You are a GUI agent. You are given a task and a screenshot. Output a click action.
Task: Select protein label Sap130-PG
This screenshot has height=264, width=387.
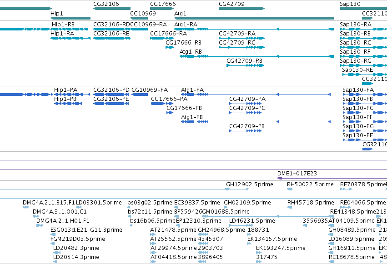click(358, 126)
